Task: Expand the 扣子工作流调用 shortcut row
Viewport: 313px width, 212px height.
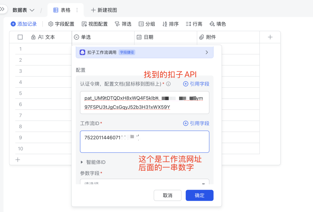Action: point(145,52)
